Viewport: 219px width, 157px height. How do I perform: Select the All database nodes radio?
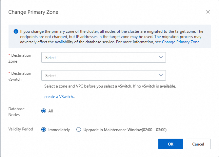click(x=44, y=111)
